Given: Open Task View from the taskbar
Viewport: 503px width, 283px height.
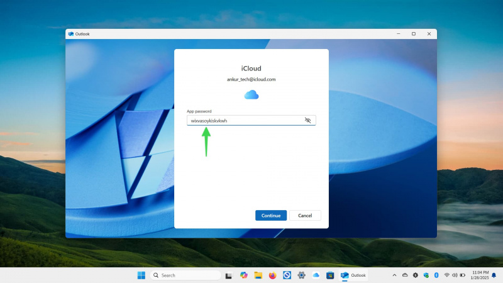Looking at the screenshot, I should coord(229,275).
